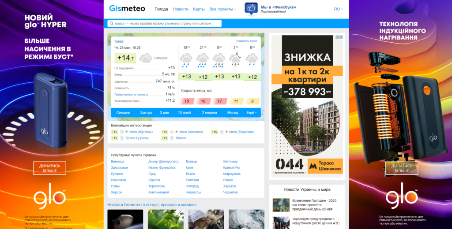The image size is (452, 229).
Task: Click the Facebook thumbs-up icon
Action: tap(251, 9)
